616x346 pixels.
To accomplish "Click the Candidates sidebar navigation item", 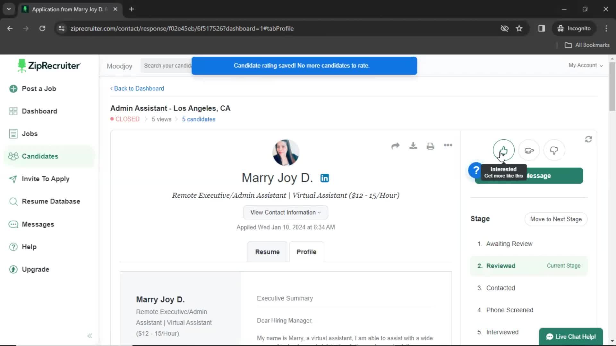I will tap(40, 156).
